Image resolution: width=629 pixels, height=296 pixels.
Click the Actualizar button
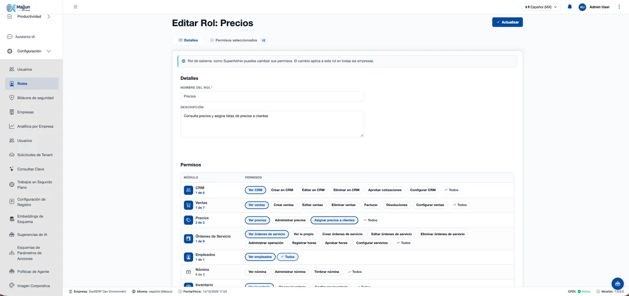pos(508,22)
